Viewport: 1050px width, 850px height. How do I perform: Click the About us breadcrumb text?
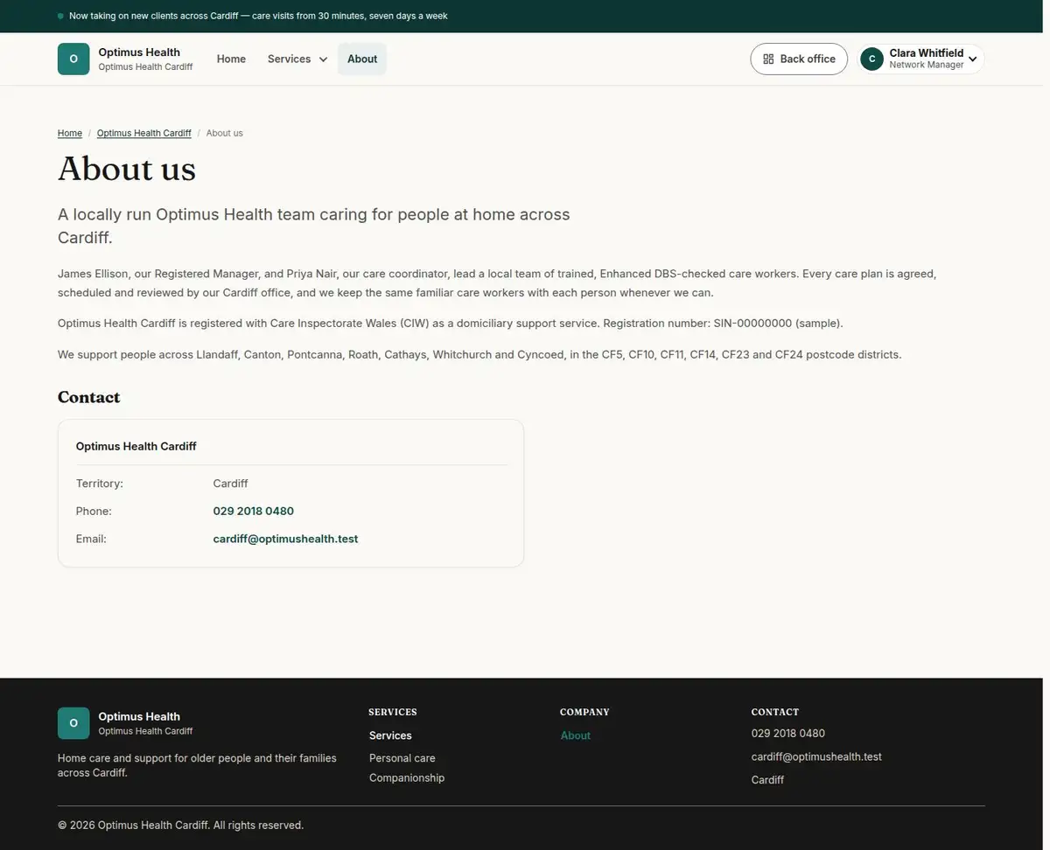tap(225, 133)
